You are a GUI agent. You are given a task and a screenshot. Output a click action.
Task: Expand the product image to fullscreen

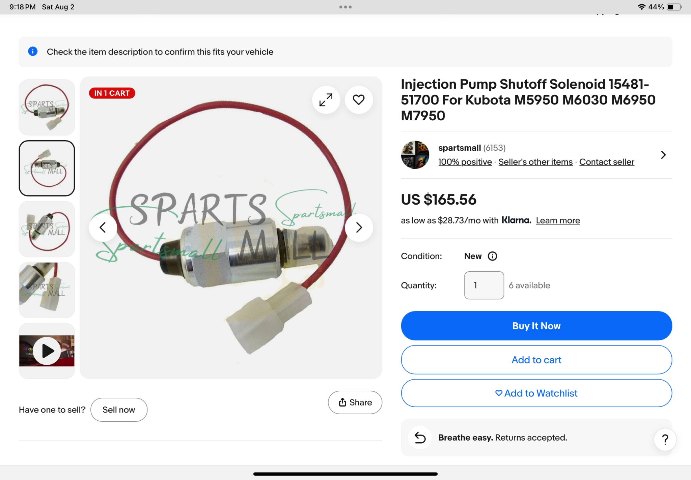click(326, 100)
